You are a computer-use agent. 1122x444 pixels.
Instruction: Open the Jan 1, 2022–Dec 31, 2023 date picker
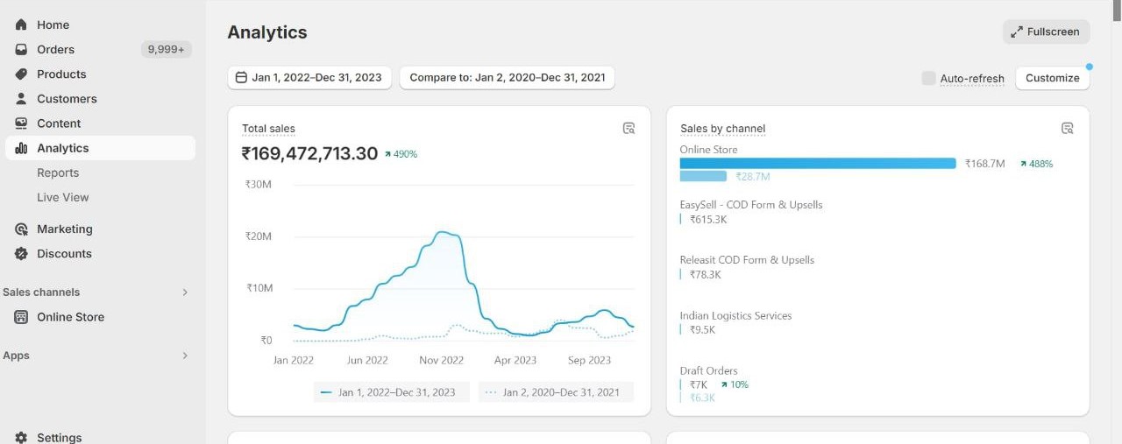click(x=309, y=78)
